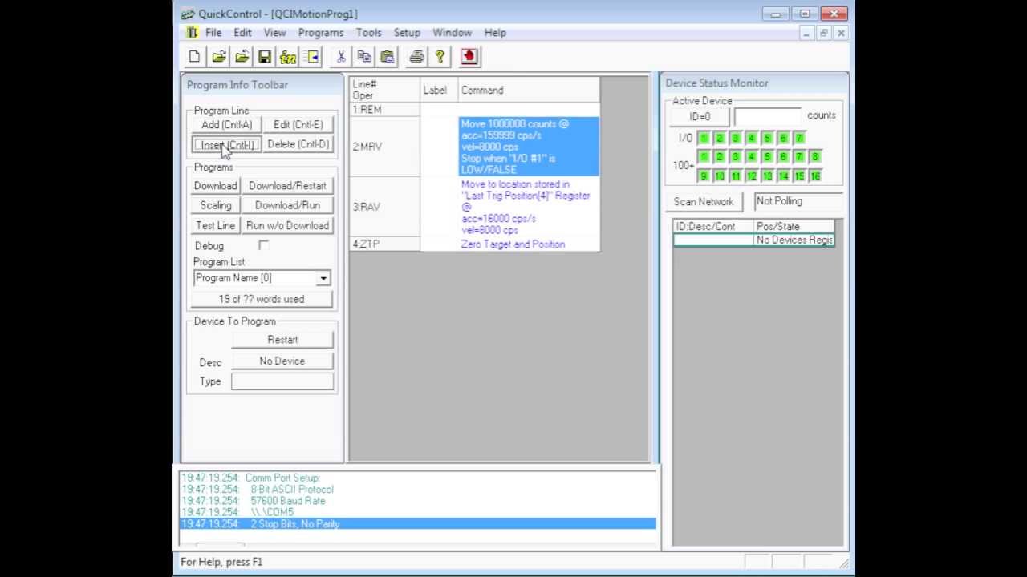
Task: Click the Label column header
Action: pos(439,90)
